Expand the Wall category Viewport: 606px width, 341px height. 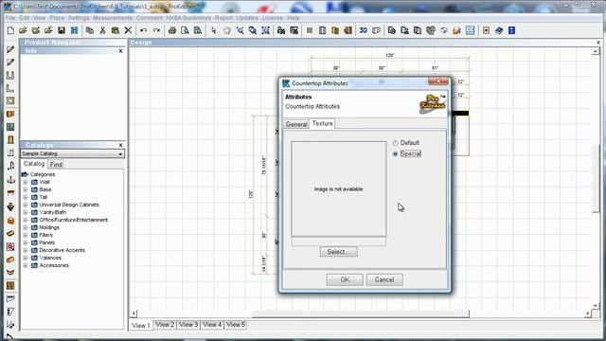(26, 182)
